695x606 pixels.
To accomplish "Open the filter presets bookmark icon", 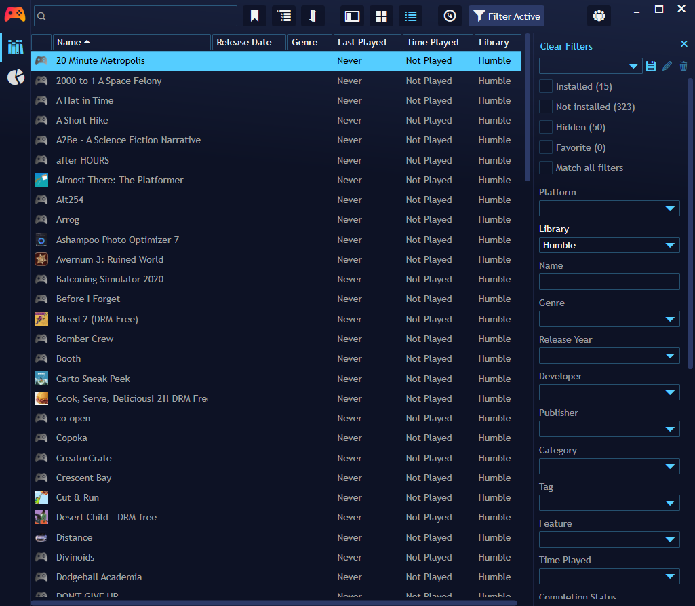I will 254,16.
